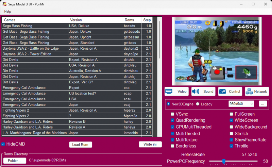Click the Step column header
272x167 pixels.
point(147,20)
